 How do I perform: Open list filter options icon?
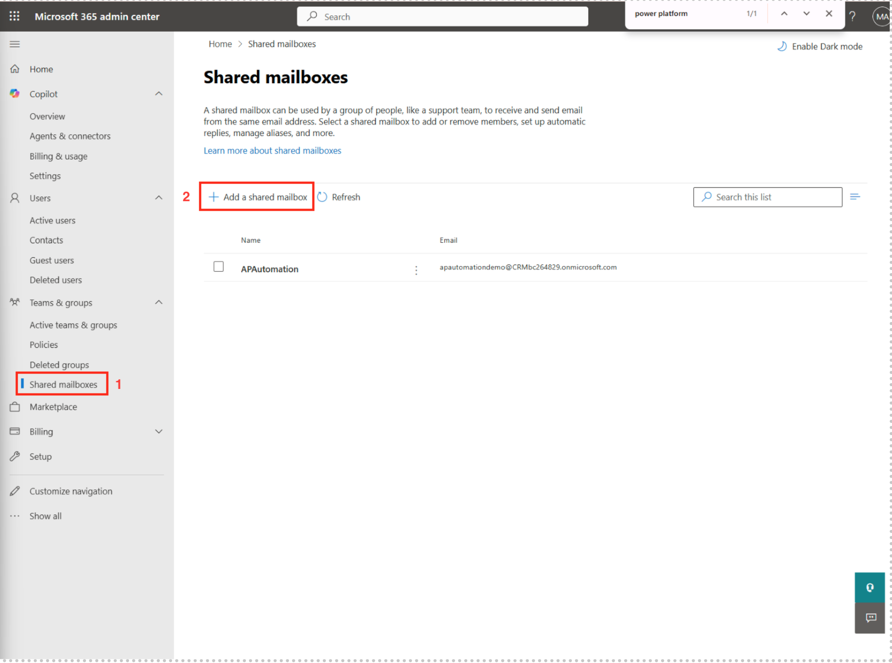[x=855, y=197]
